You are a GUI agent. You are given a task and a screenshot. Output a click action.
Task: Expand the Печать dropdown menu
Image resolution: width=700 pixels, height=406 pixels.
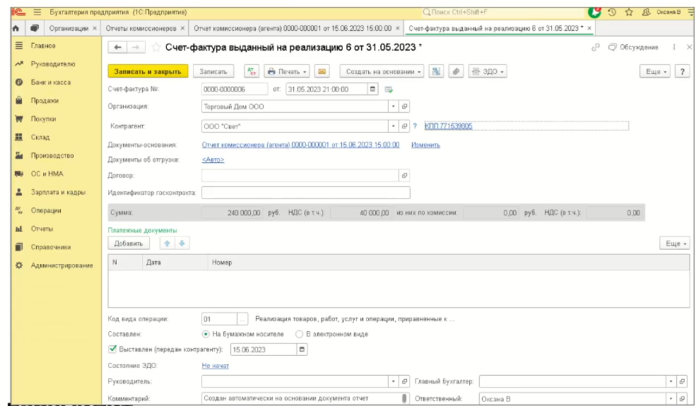pos(288,72)
